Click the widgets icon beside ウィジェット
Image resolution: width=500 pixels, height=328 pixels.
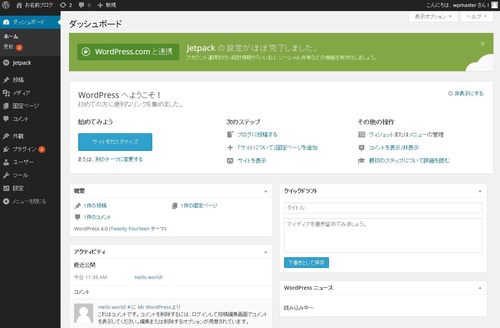click(x=362, y=134)
